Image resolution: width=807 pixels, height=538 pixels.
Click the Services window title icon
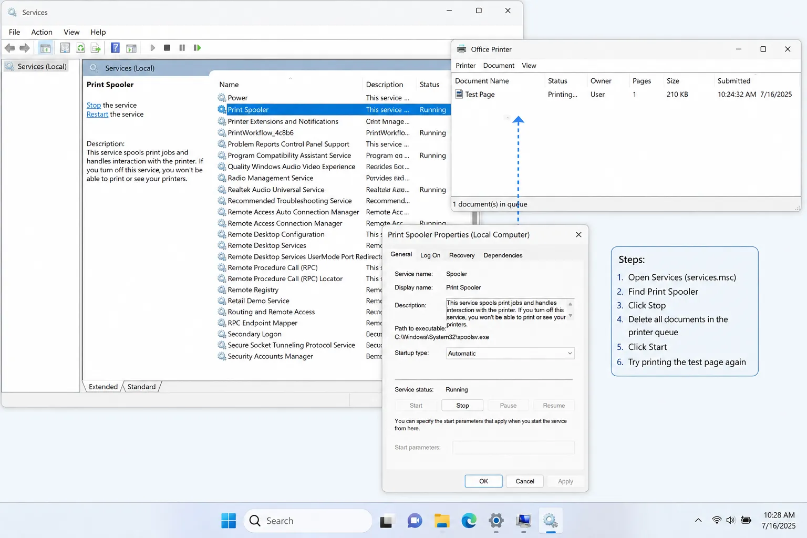point(12,12)
